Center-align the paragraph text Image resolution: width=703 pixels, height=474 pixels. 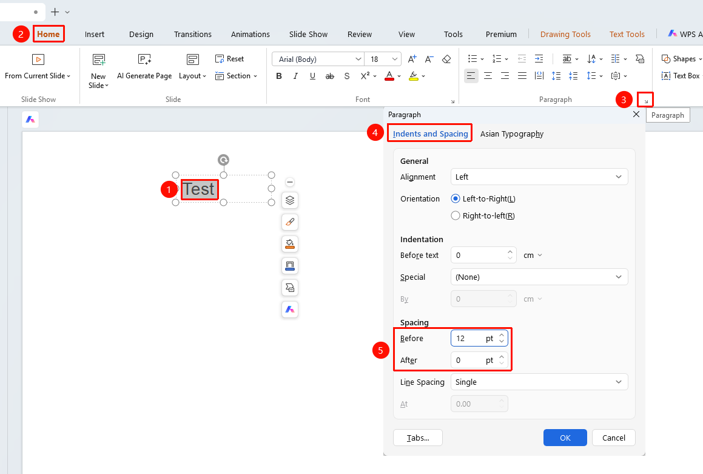(488, 76)
